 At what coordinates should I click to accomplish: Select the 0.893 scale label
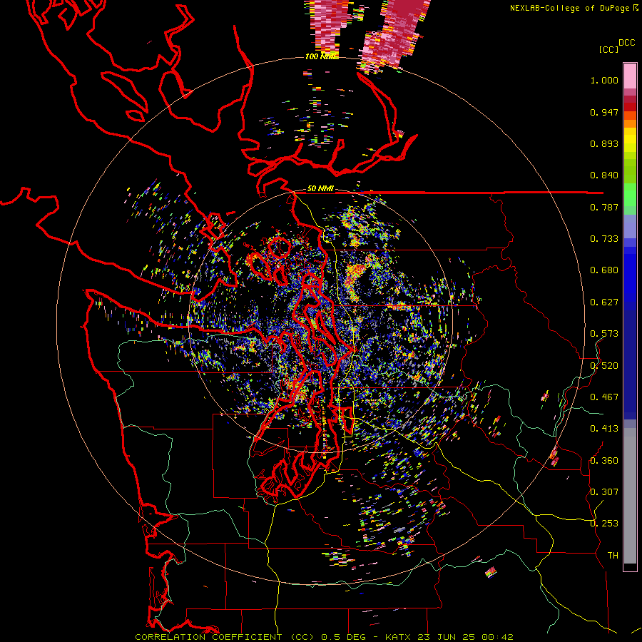click(x=604, y=143)
